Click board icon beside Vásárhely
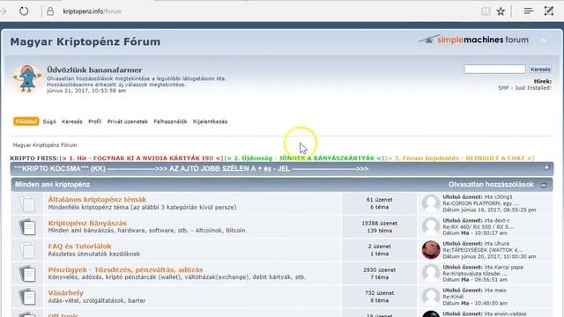This screenshot has width=564, height=317. [x=27, y=297]
